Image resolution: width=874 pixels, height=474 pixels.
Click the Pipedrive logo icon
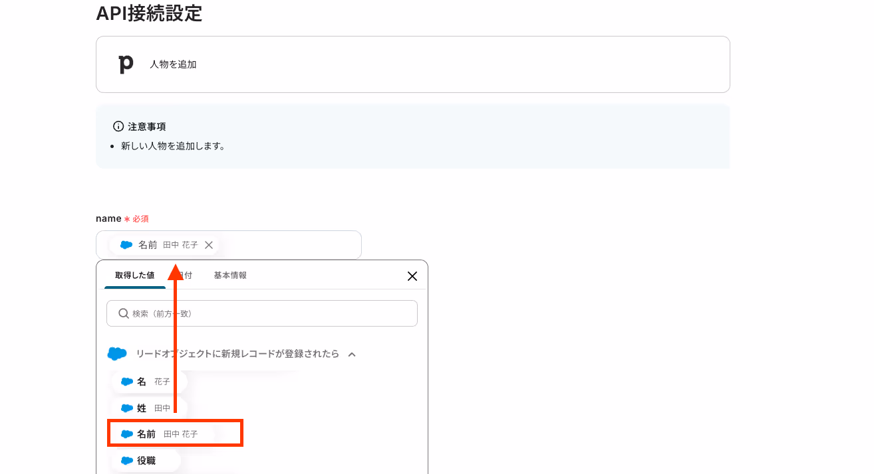(126, 64)
